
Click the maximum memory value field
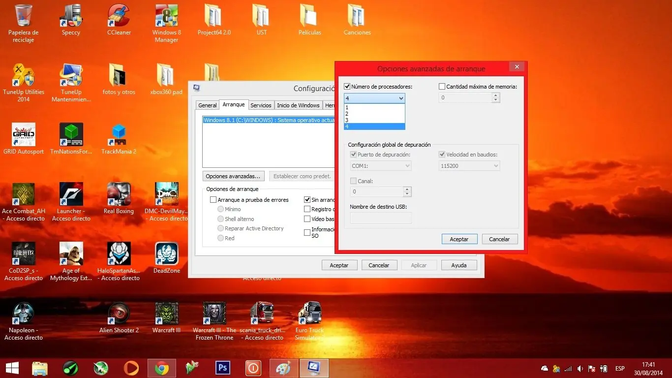(465, 98)
